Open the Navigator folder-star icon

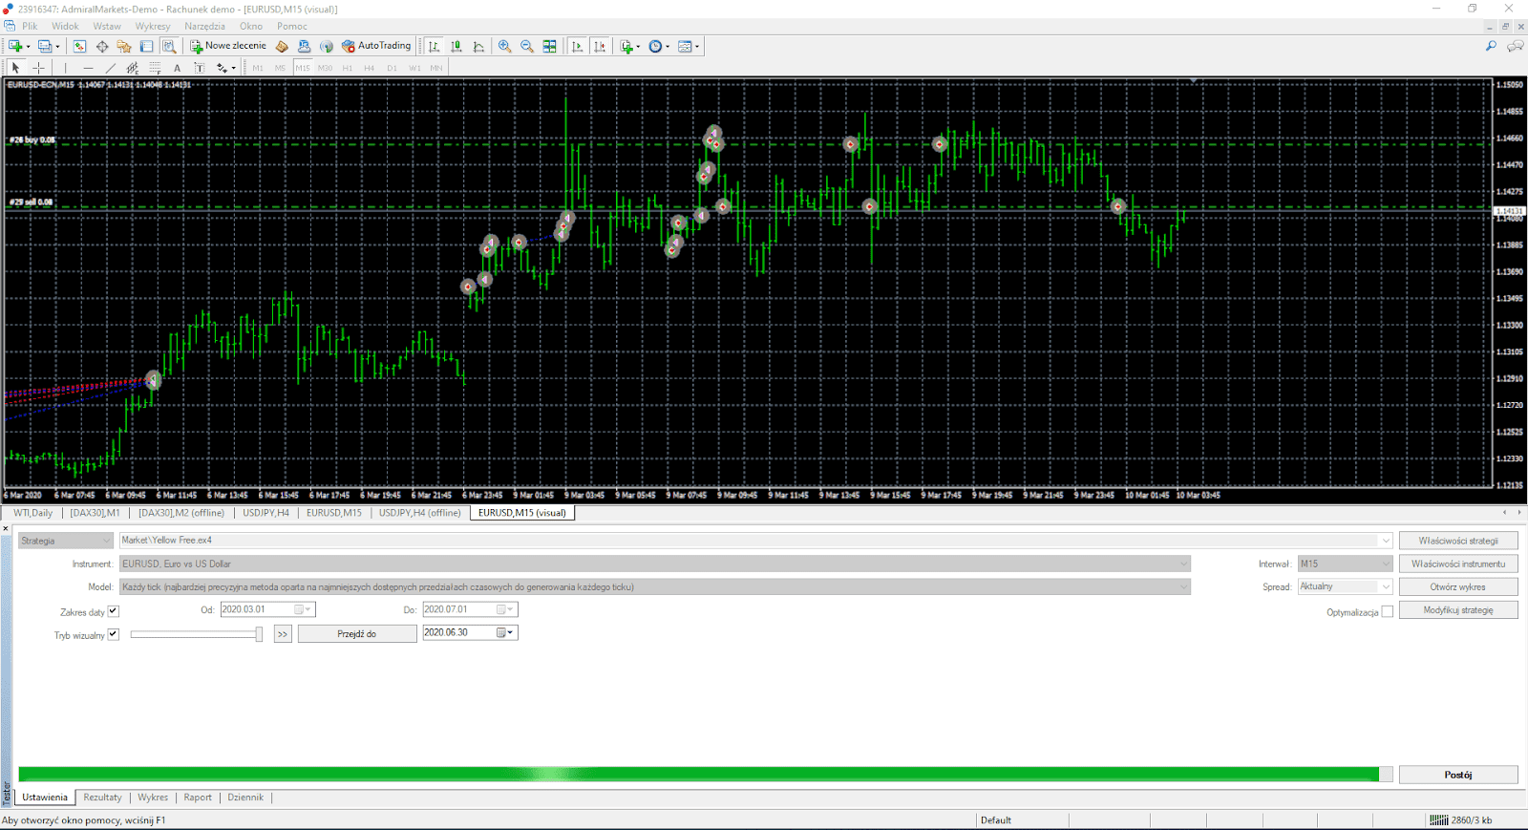tap(124, 46)
